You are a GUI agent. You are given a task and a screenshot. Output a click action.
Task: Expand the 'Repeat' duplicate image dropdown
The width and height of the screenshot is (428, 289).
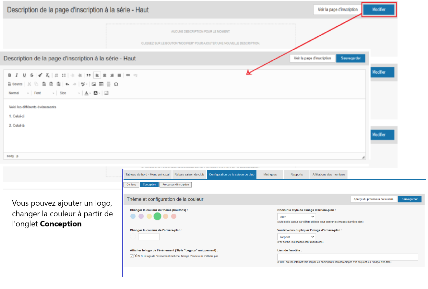(x=296, y=237)
